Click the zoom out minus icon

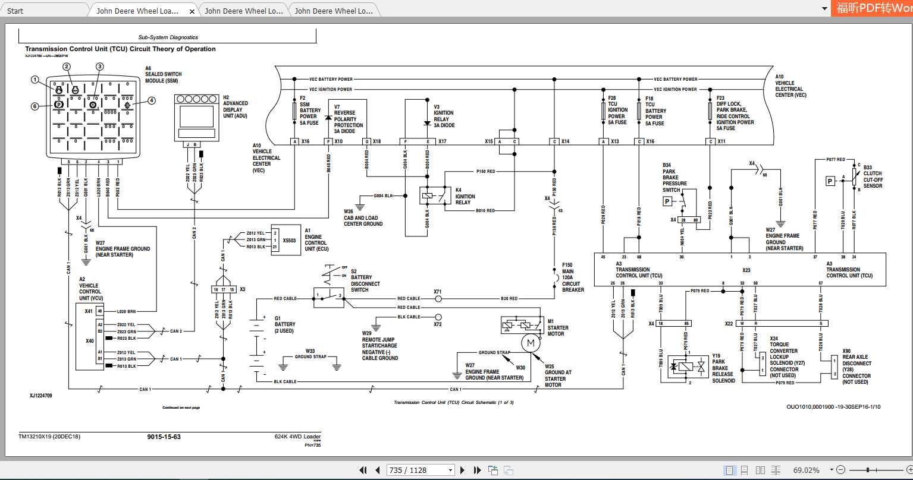point(842,470)
